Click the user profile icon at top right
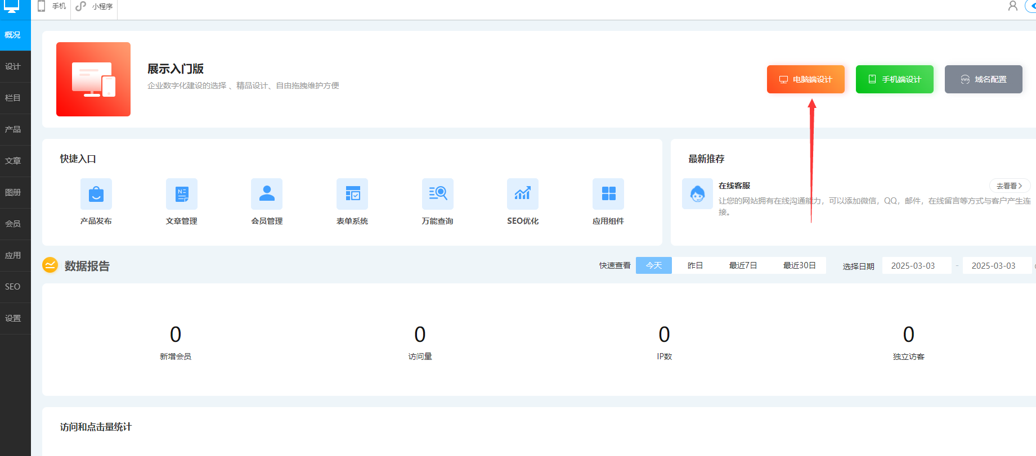The width and height of the screenshot is (1036, 456). tap(1013, 6)
